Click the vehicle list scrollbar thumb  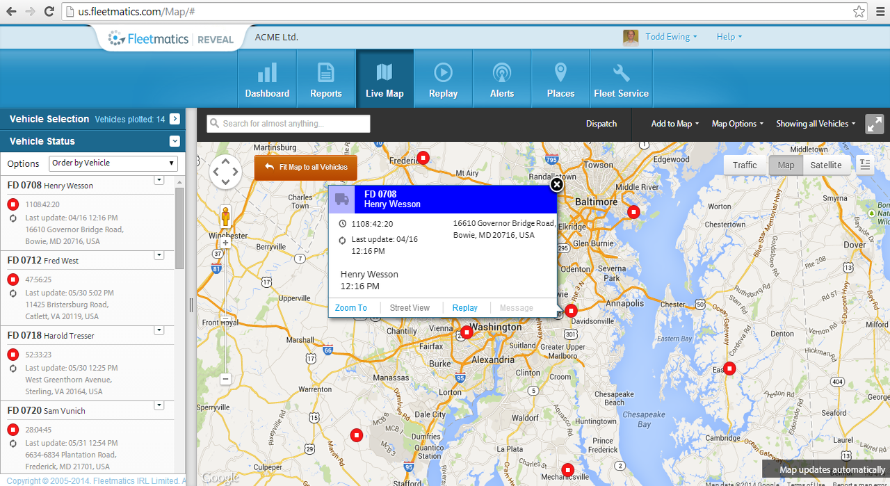tap(180, 227)
